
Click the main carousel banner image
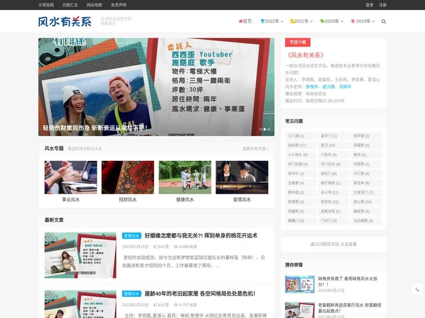pyautogui.click(x=156, y=87)
